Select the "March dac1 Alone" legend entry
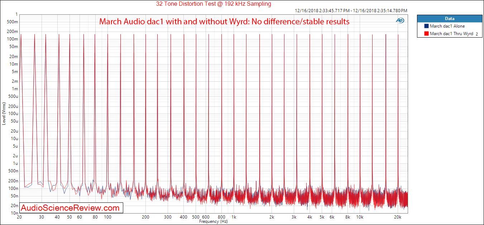The height and width of the screenshot is (225, 484). click(447, 26)
